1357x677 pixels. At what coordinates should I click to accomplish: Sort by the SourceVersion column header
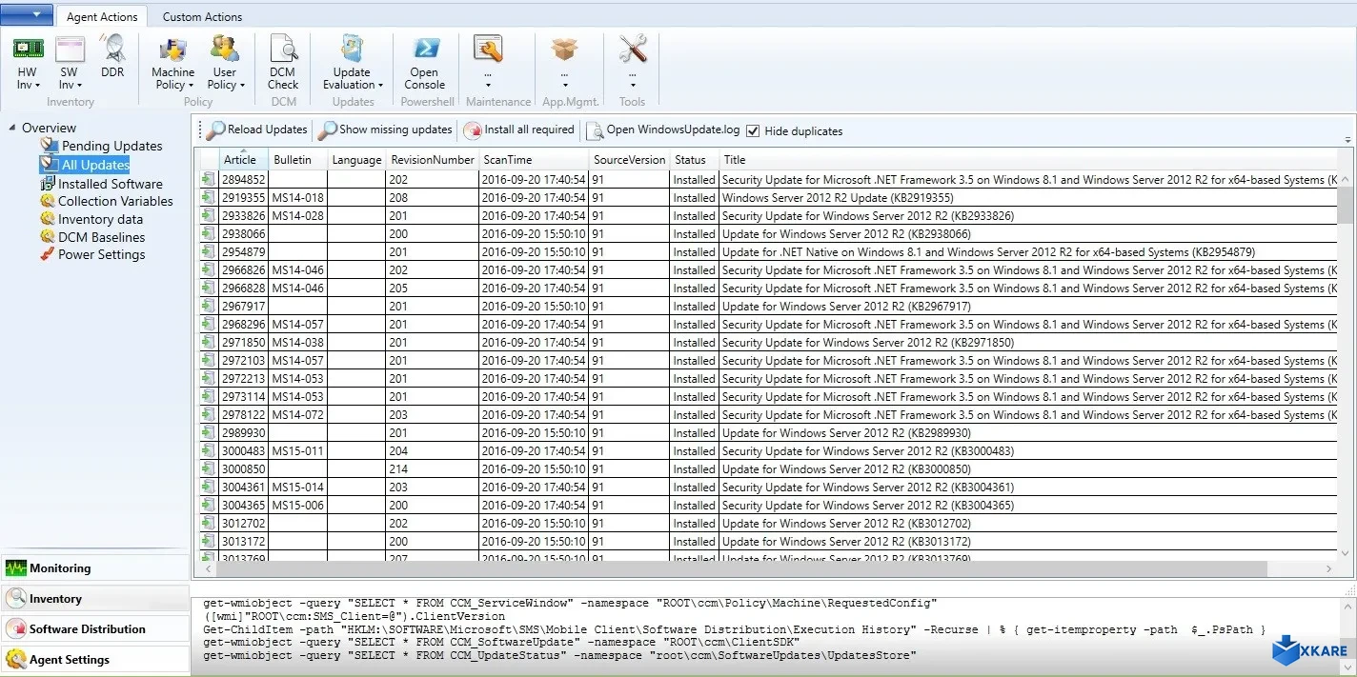(629, 160)
